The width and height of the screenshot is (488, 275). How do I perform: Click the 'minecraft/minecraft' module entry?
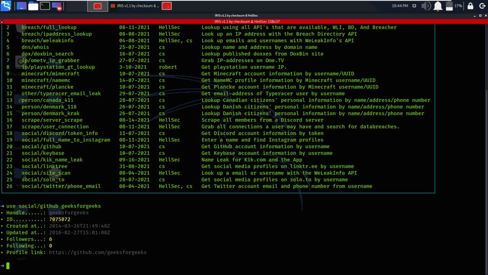50,73
